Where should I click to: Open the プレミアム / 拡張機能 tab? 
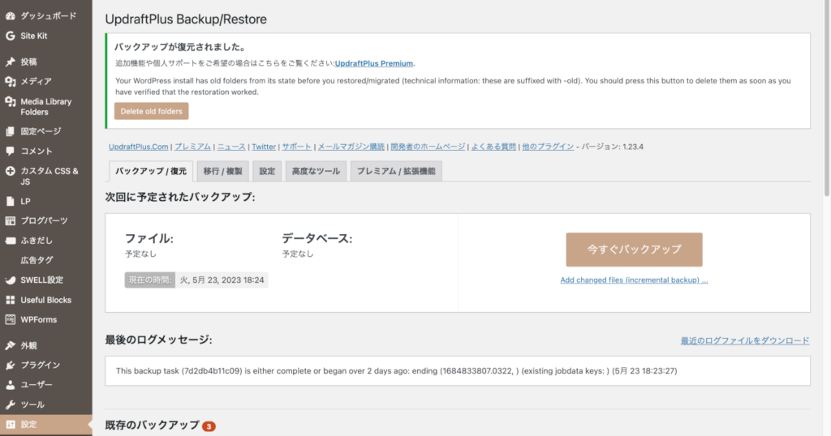[x=396, y=171]
